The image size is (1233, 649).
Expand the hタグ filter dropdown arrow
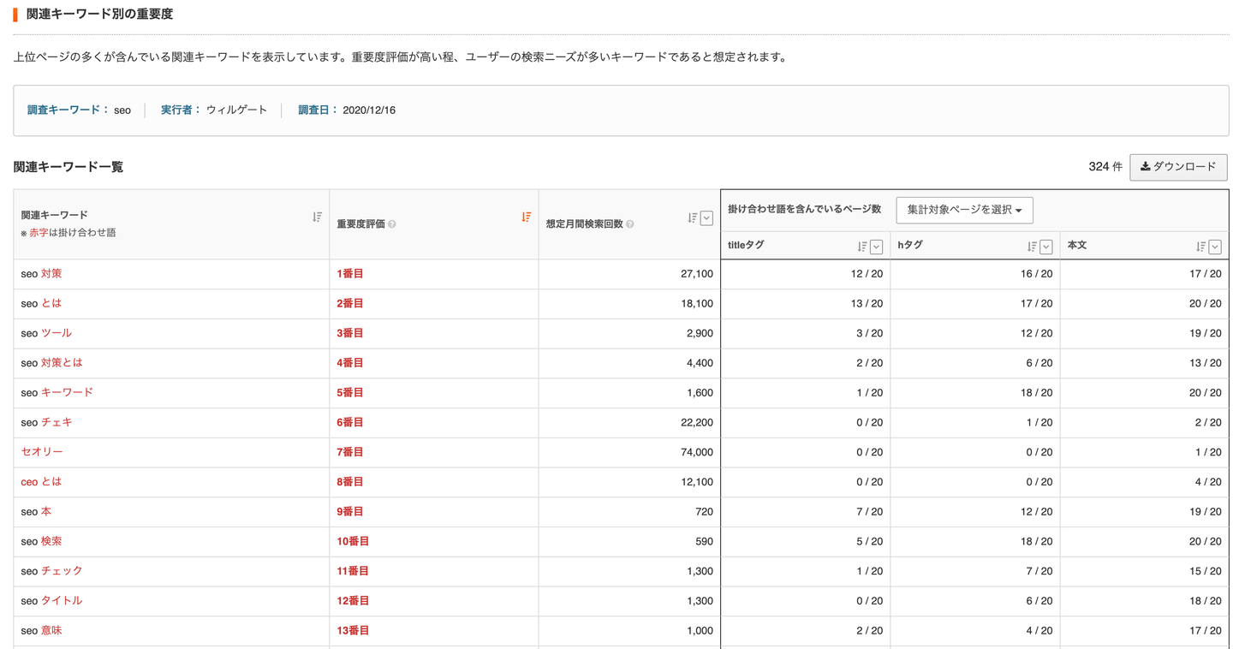coord(1045,247)
